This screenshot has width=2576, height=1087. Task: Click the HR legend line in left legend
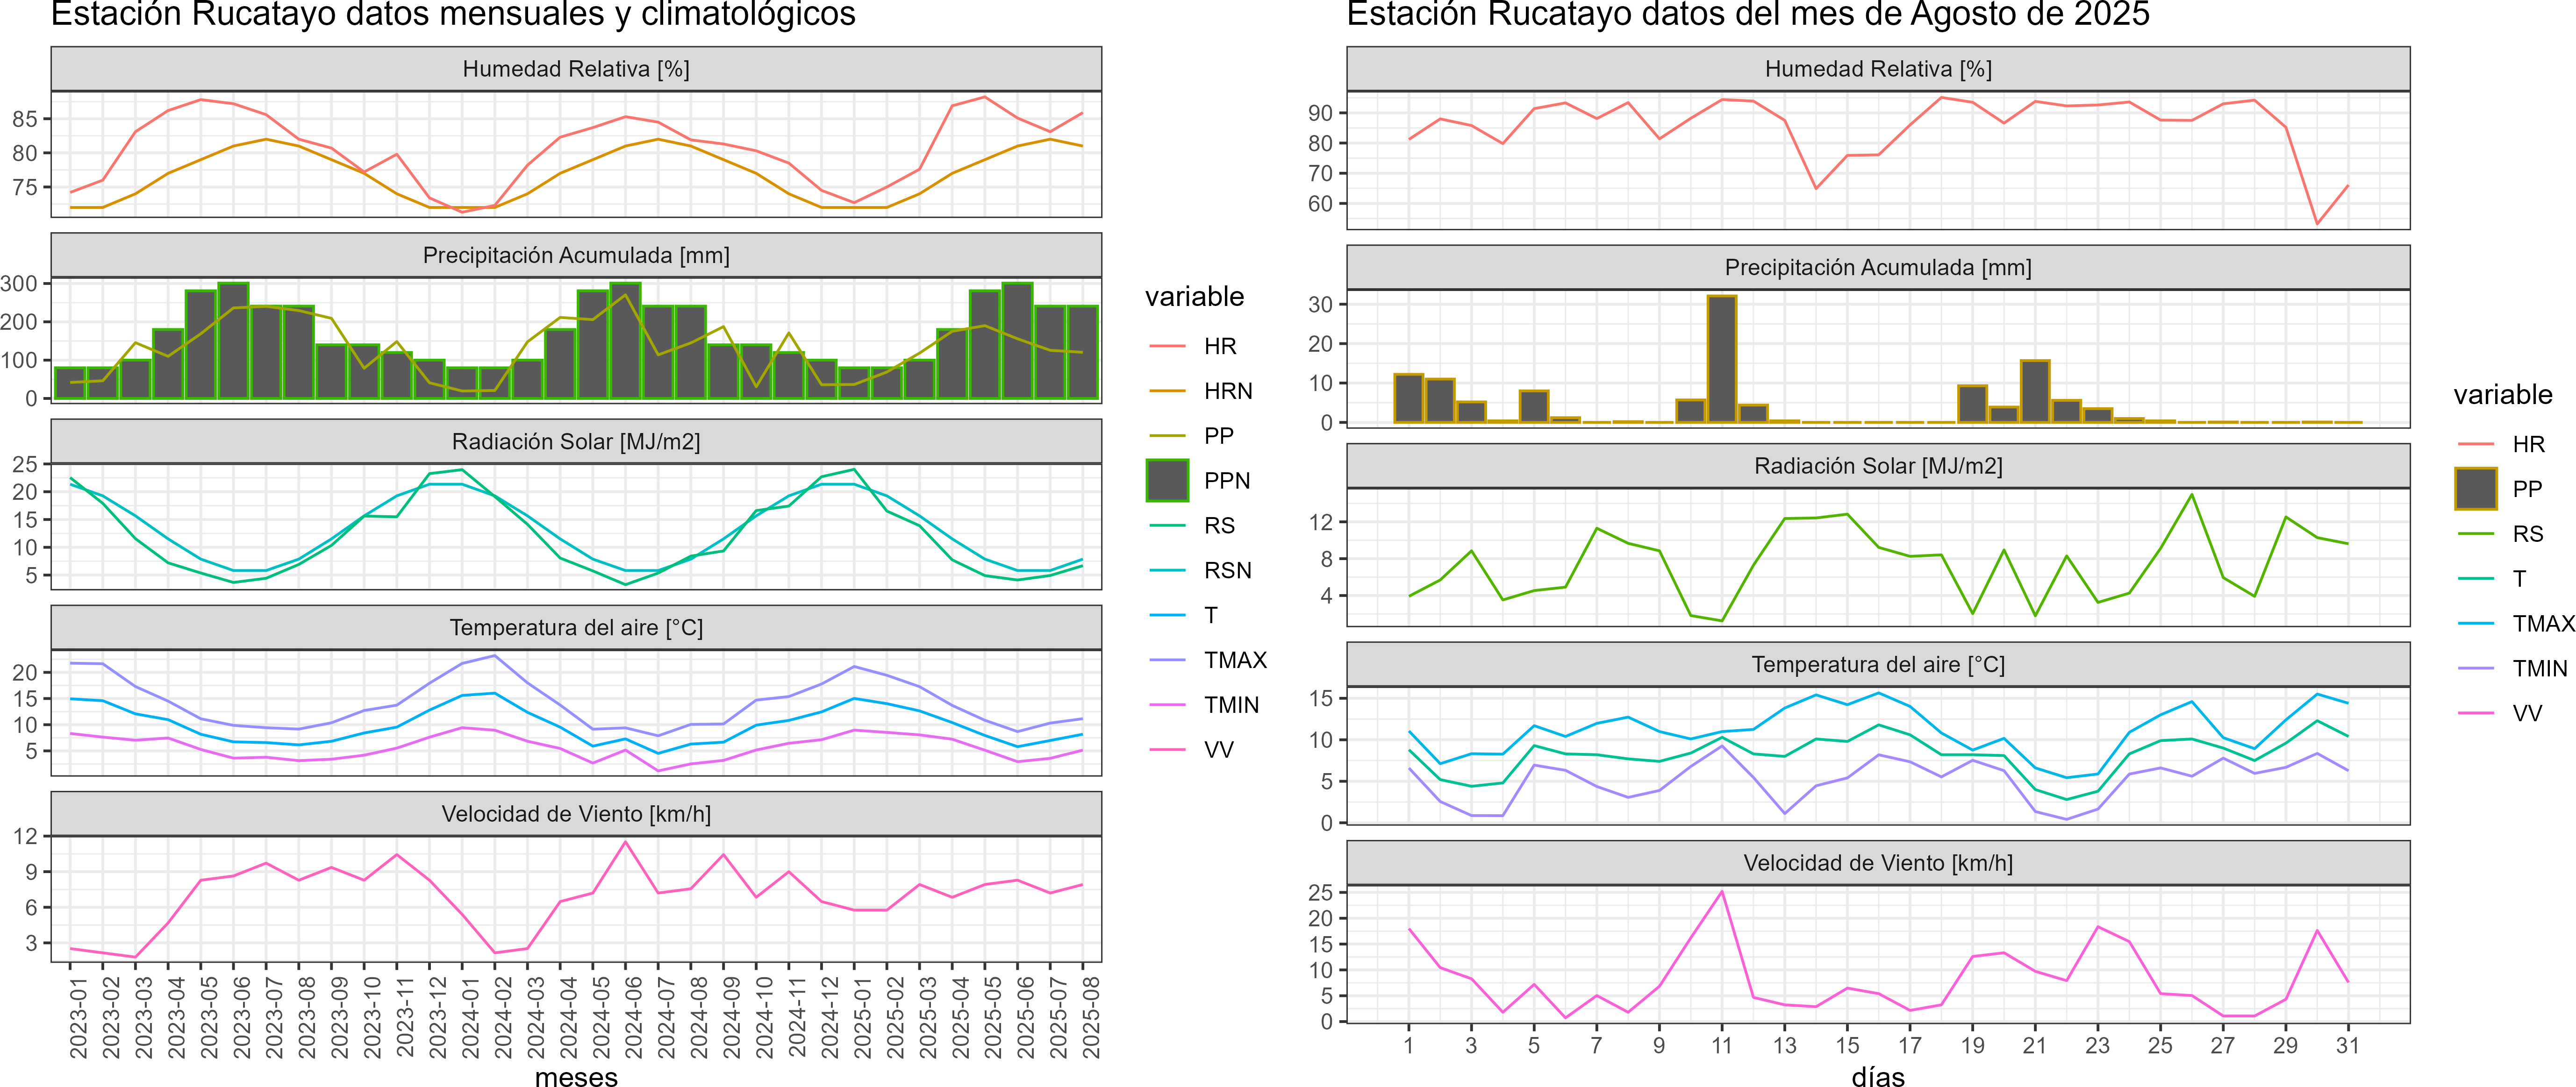coord(1167,346)
